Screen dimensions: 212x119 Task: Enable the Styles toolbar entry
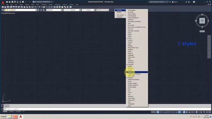click(137, 82)
